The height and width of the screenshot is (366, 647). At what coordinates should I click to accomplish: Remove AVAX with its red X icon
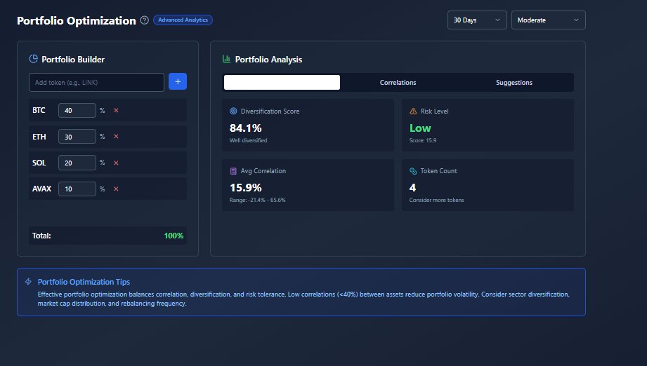(116, 189)
